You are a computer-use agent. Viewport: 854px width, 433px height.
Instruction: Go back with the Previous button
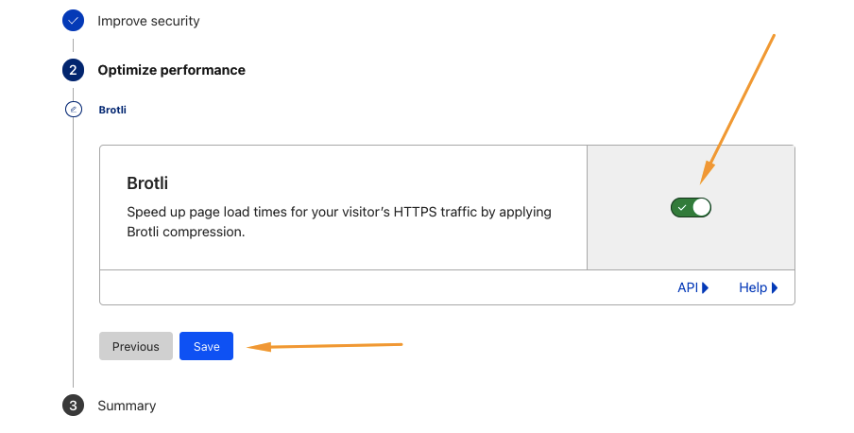point(136,346)
